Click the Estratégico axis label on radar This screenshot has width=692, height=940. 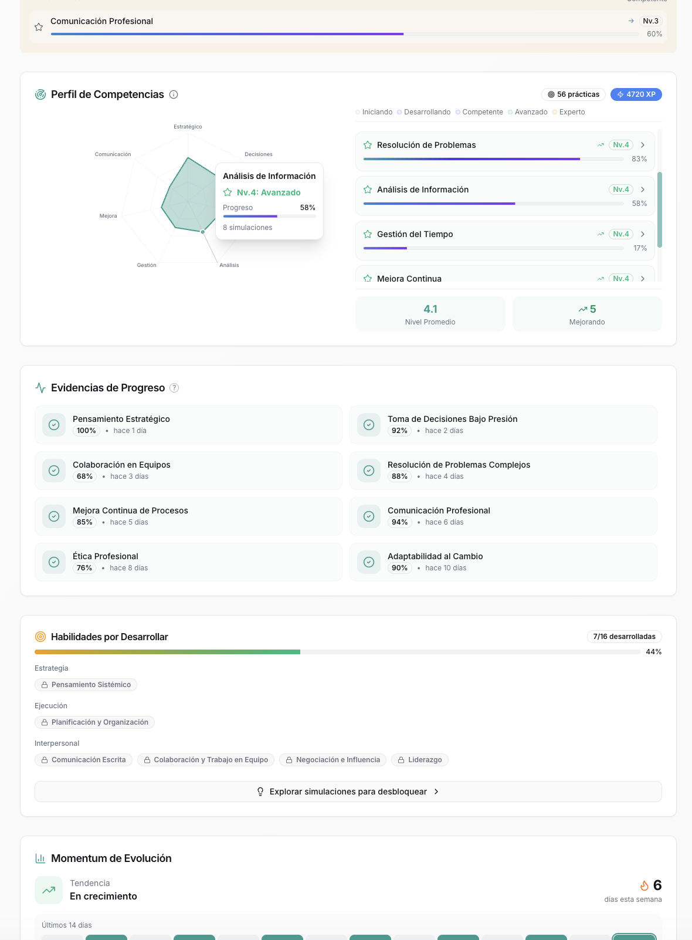point(188,127)
